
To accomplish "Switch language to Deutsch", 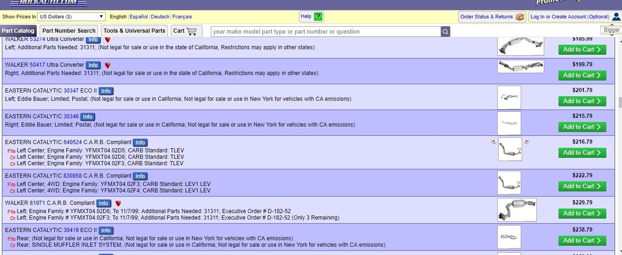I will (x=160, y=17).
